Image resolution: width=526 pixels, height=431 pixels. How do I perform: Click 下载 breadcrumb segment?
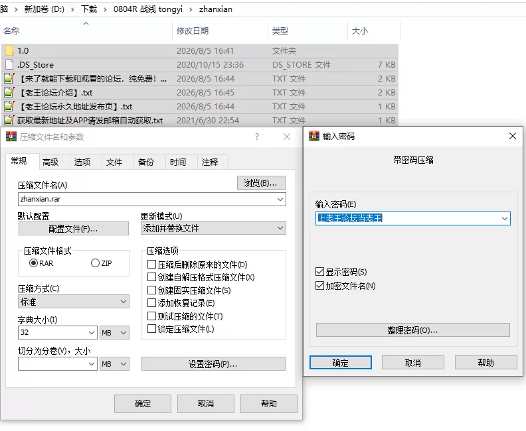(x=89, y=9)
